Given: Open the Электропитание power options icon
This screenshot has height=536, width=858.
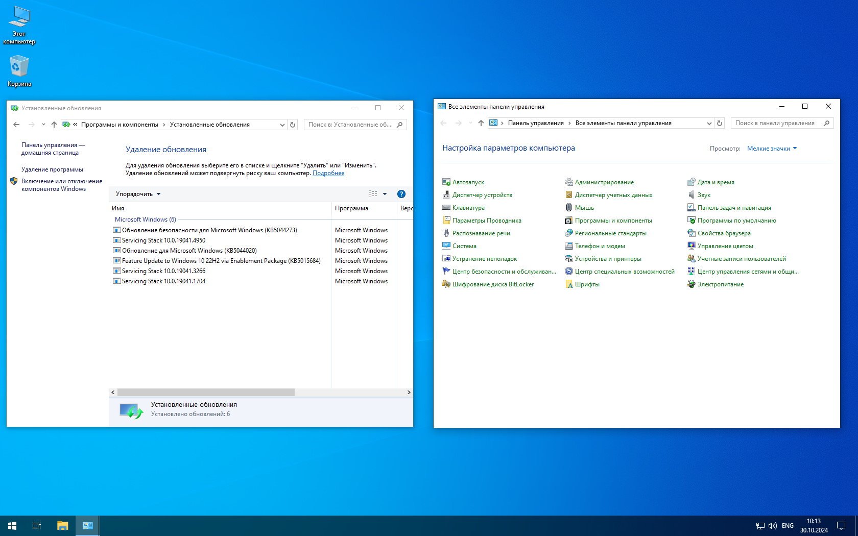Looking at the screenshot, I should click(x=691, y=284).
